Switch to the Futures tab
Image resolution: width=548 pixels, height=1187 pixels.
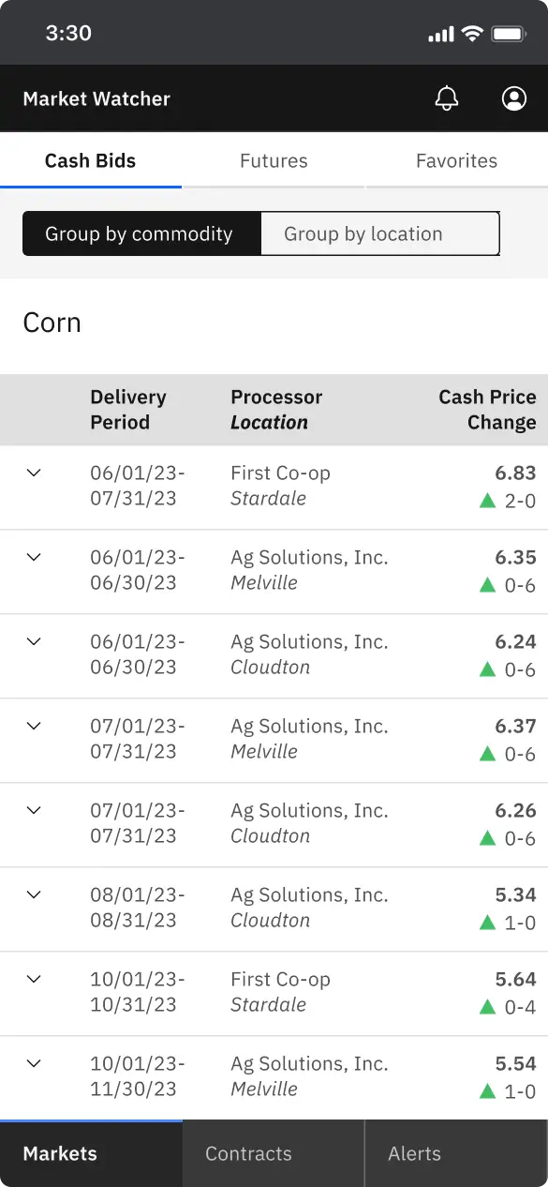point(274,160)
